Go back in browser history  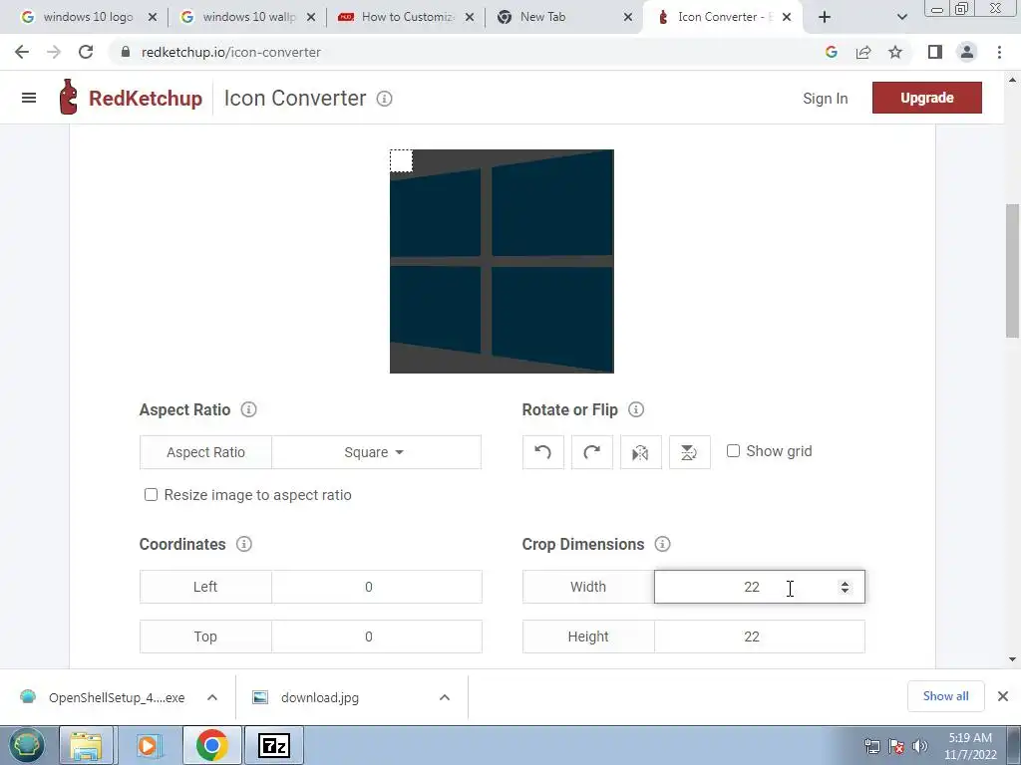(22, 52)
